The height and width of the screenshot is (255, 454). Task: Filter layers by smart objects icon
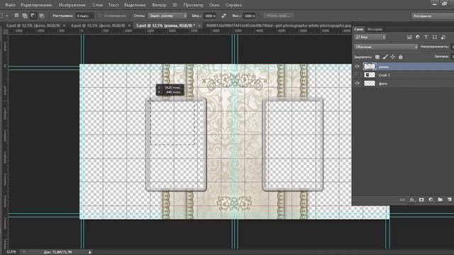(443, 37)
